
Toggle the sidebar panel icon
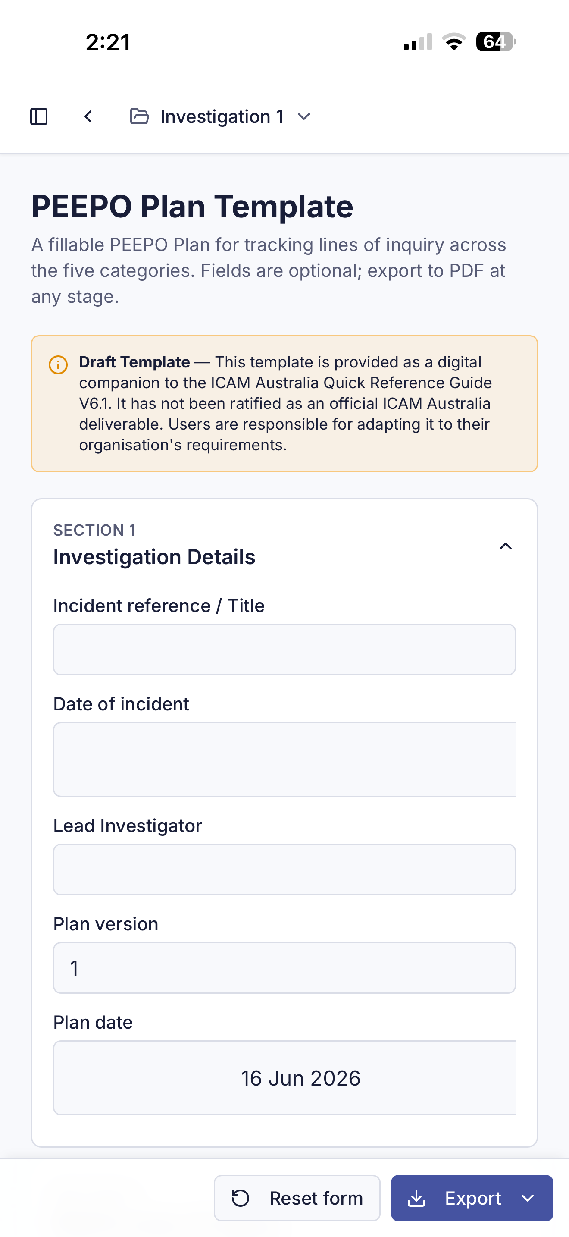pos(39,116)
